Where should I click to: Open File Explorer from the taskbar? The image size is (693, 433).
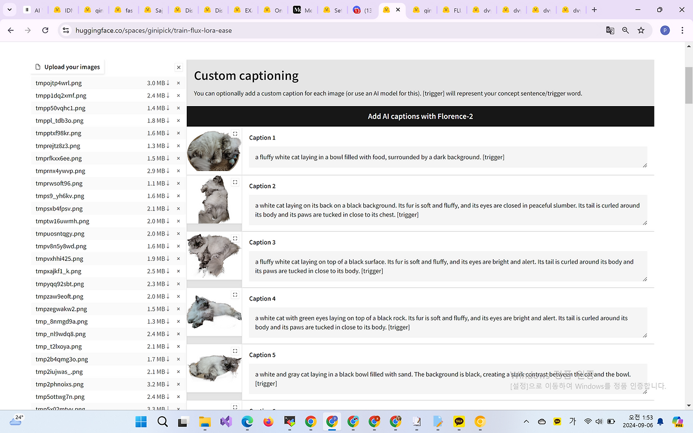point(205,422)
